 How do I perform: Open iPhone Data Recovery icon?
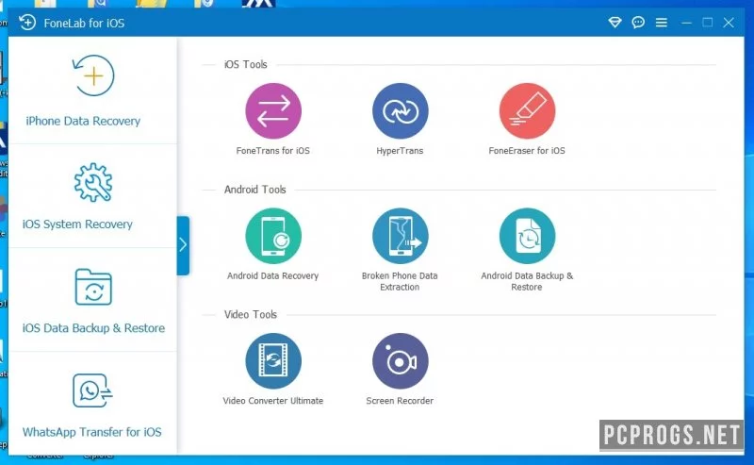pos(93,75)
